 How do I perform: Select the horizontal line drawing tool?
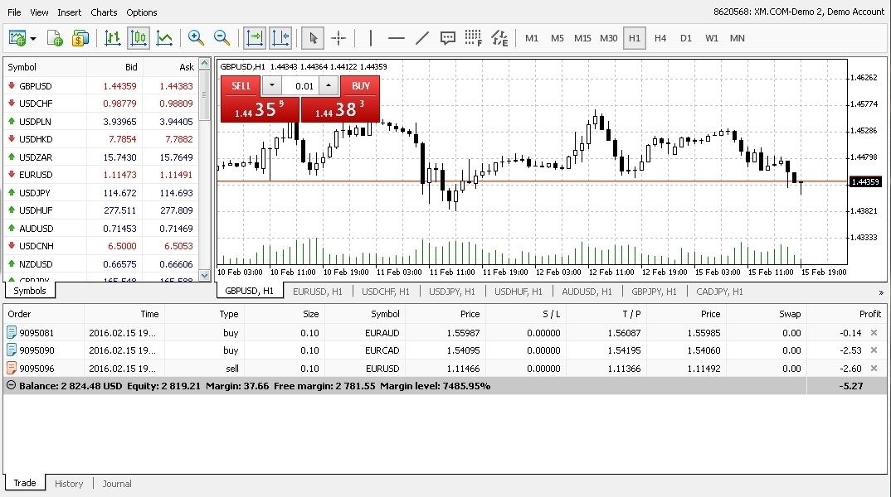[x=397, y=38]
